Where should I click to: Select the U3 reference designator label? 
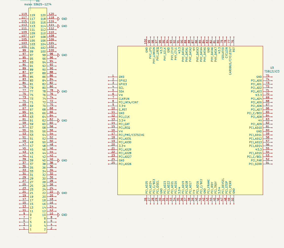point(272,68)
